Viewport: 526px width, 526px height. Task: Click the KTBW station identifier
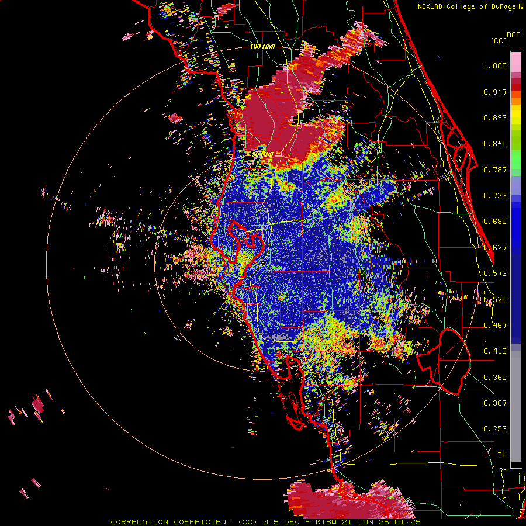[327, 522]
